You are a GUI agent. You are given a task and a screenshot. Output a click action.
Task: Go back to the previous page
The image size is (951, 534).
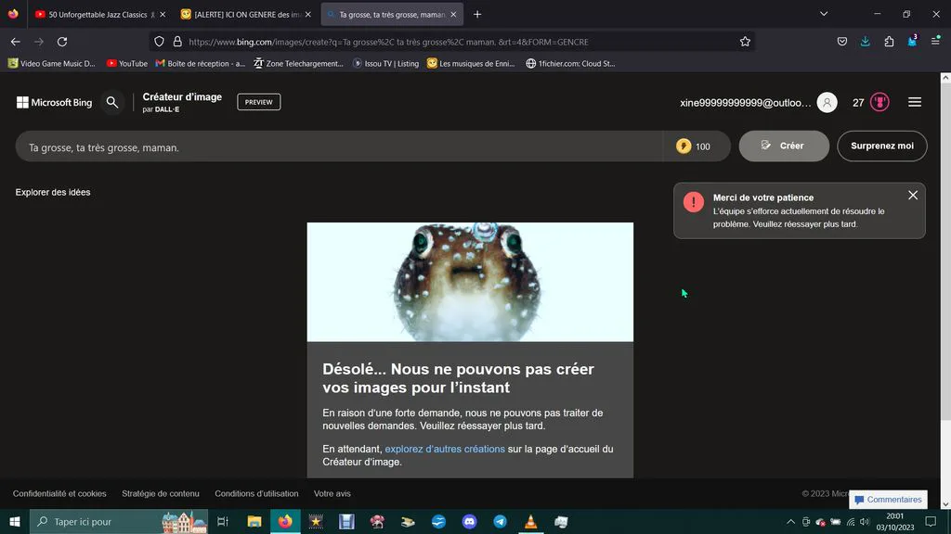coord(15,42)
